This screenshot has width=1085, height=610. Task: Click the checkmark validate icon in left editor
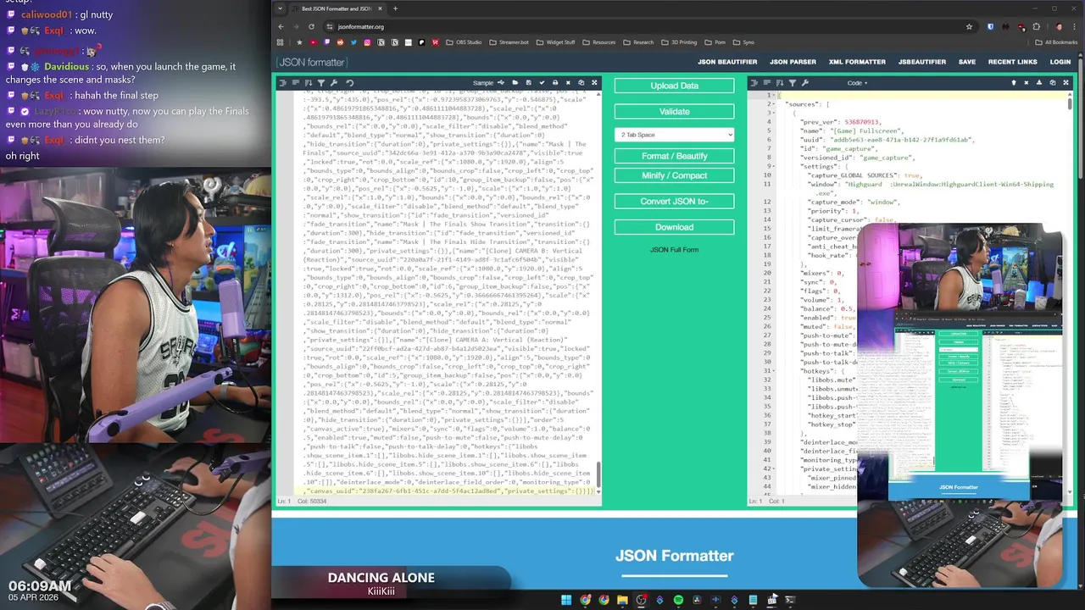pyautogui.click(x=542, y=83)
